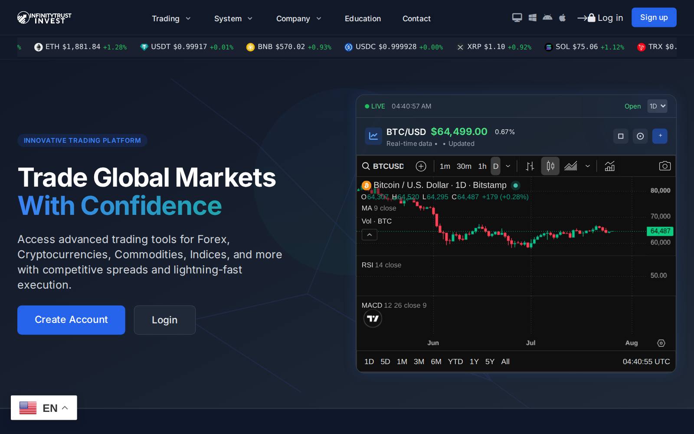Click the square fullscreen icon button
The width and height of the screenshot is (694, 434).
(621, 136)
